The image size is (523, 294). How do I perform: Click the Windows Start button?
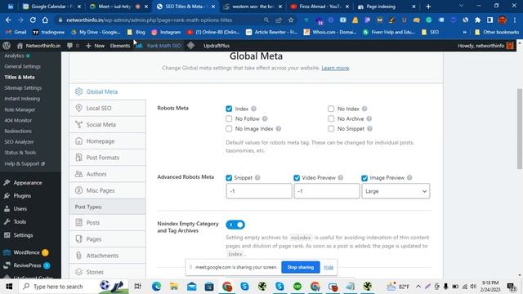pyautogui.click(x=9, y=287)
